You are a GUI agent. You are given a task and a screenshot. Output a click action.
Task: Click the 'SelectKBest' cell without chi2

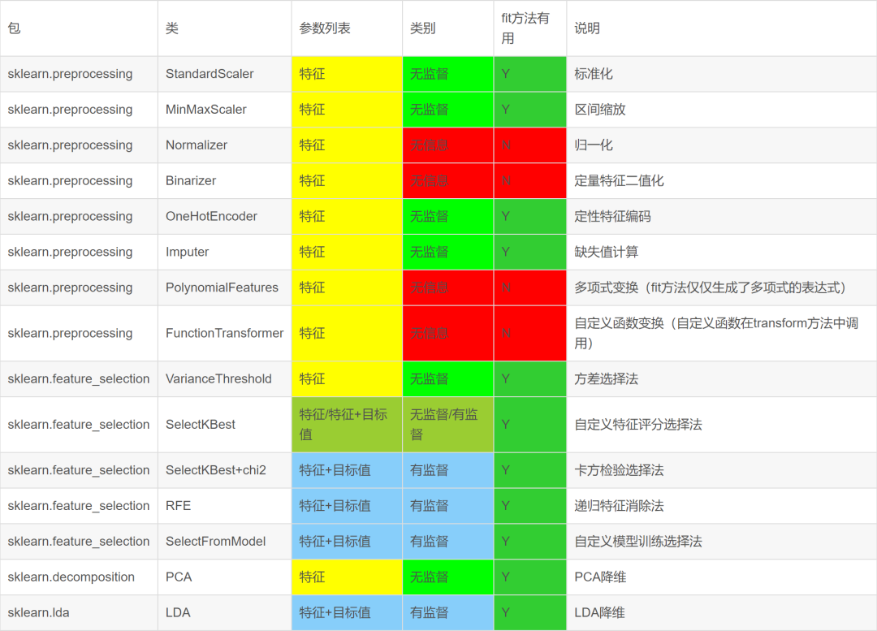click(224, 425)
